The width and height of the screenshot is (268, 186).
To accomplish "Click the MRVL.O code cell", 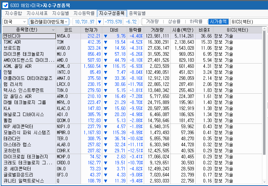I will point(68,102).
